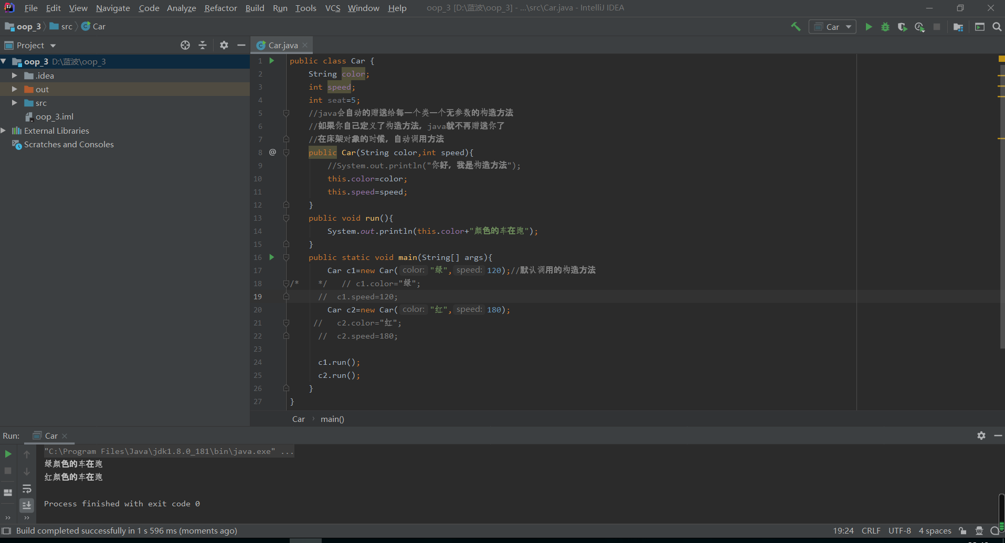Click the Run Anything toolbar icon
The width and height of the screenshot is (1005, 543).
980,27
